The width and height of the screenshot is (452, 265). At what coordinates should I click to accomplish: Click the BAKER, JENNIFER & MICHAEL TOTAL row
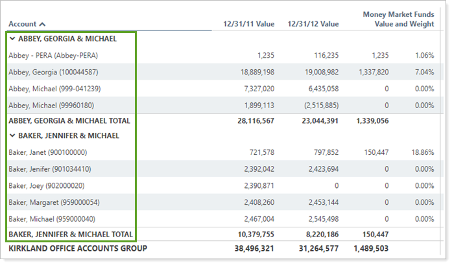(x=71, y=234)
